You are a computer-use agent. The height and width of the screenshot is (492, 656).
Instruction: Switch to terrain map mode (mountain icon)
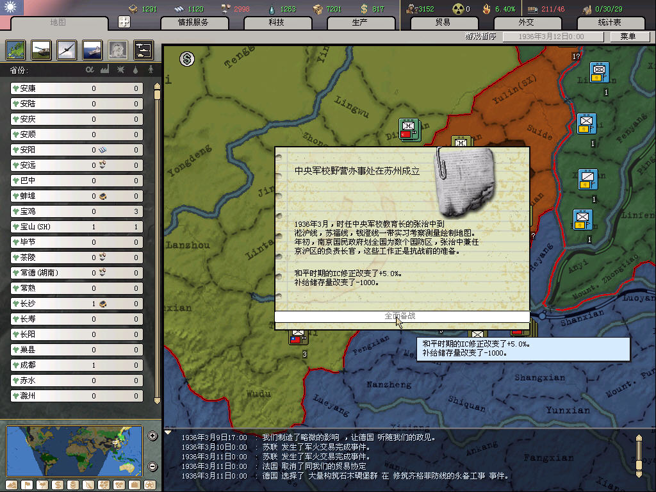click(x=12, y=485)
